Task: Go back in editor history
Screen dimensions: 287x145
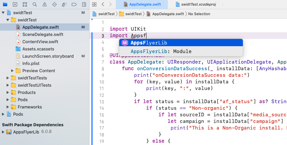Action: (103, 4)
